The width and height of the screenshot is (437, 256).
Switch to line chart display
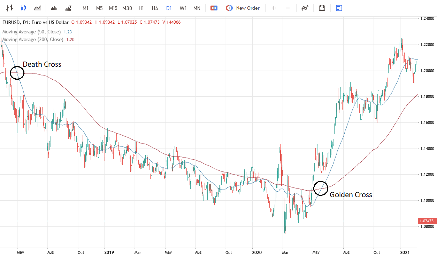pyautogui.click(x=37, y=8)
